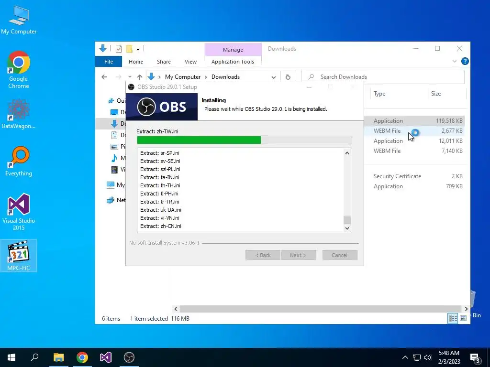Click the green installation progress bar
Viewport: 490px width, 367px height.
click(245, 140)
